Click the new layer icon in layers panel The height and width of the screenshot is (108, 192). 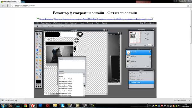pos(145,67)
